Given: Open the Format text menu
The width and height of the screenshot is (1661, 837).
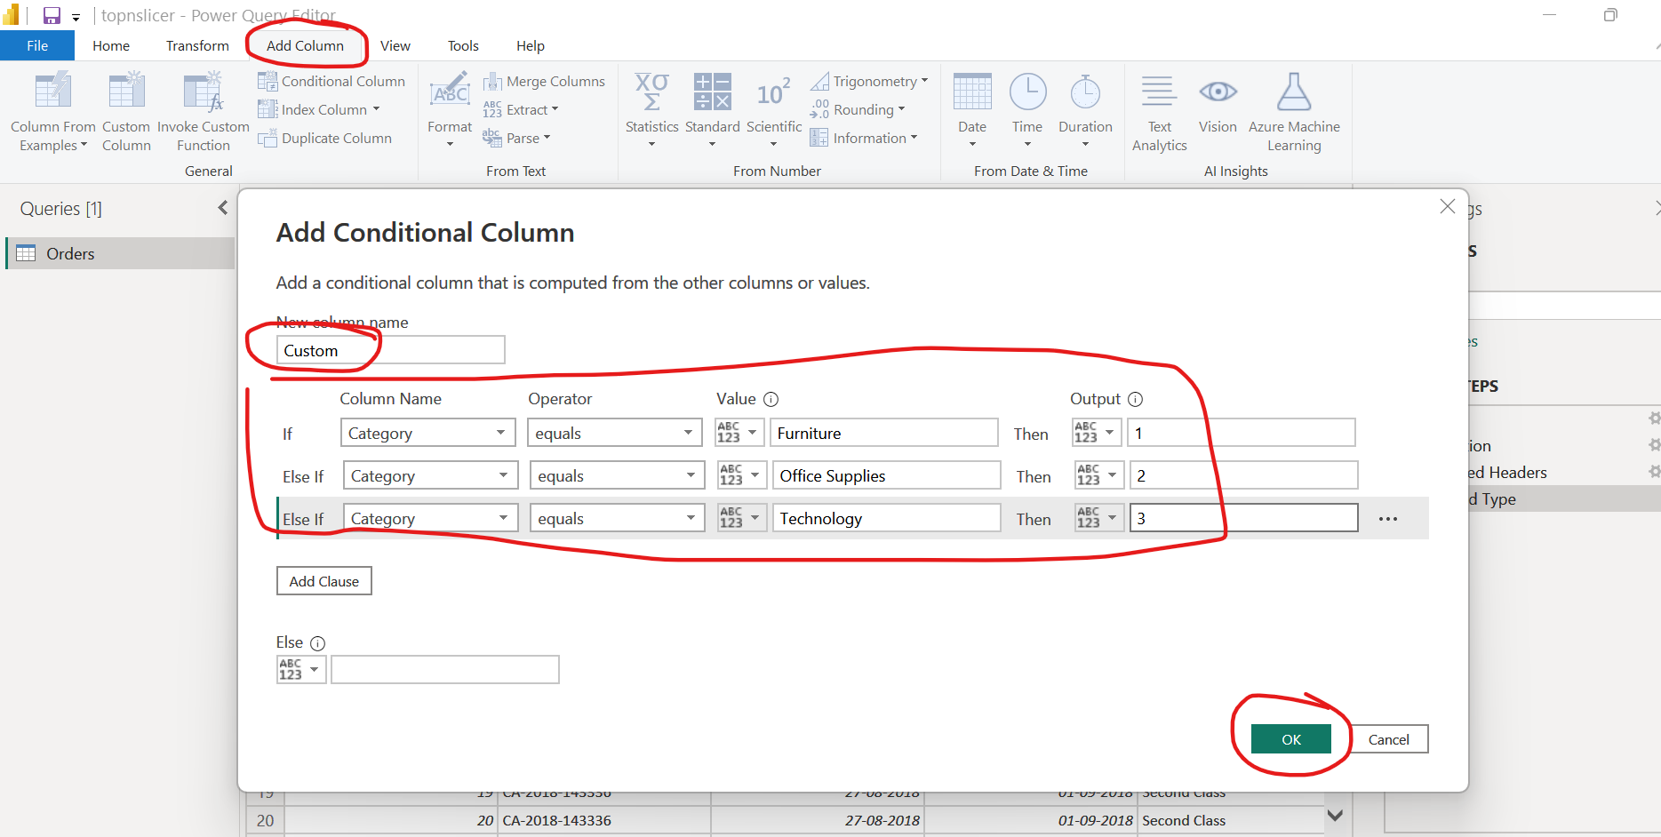Looking at the screenshot, I should [x=450, y=113].
